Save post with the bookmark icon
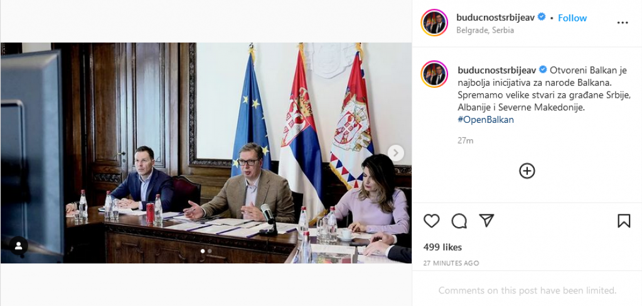This screenshot has width=642, height=306. (624, 221)
